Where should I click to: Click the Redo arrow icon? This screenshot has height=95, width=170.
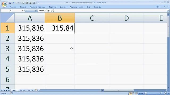pos(18,3)
